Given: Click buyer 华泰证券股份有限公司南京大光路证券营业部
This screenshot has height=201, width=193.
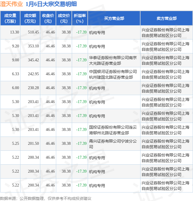Looking at the screenshot, I should point(113,60).
